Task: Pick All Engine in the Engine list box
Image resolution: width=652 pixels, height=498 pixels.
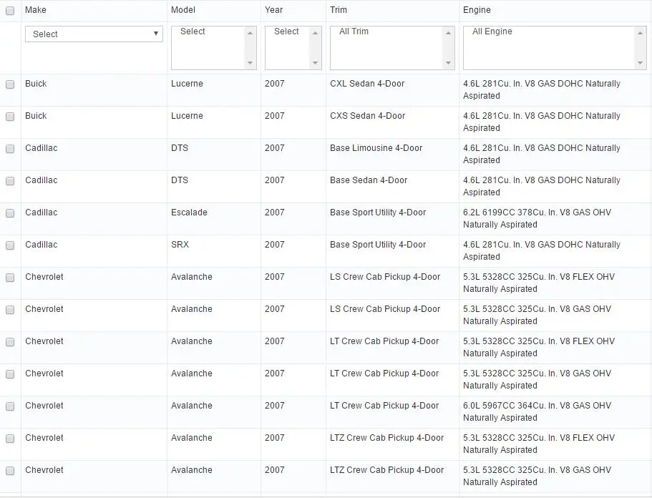Action: [x=492, y=31]
